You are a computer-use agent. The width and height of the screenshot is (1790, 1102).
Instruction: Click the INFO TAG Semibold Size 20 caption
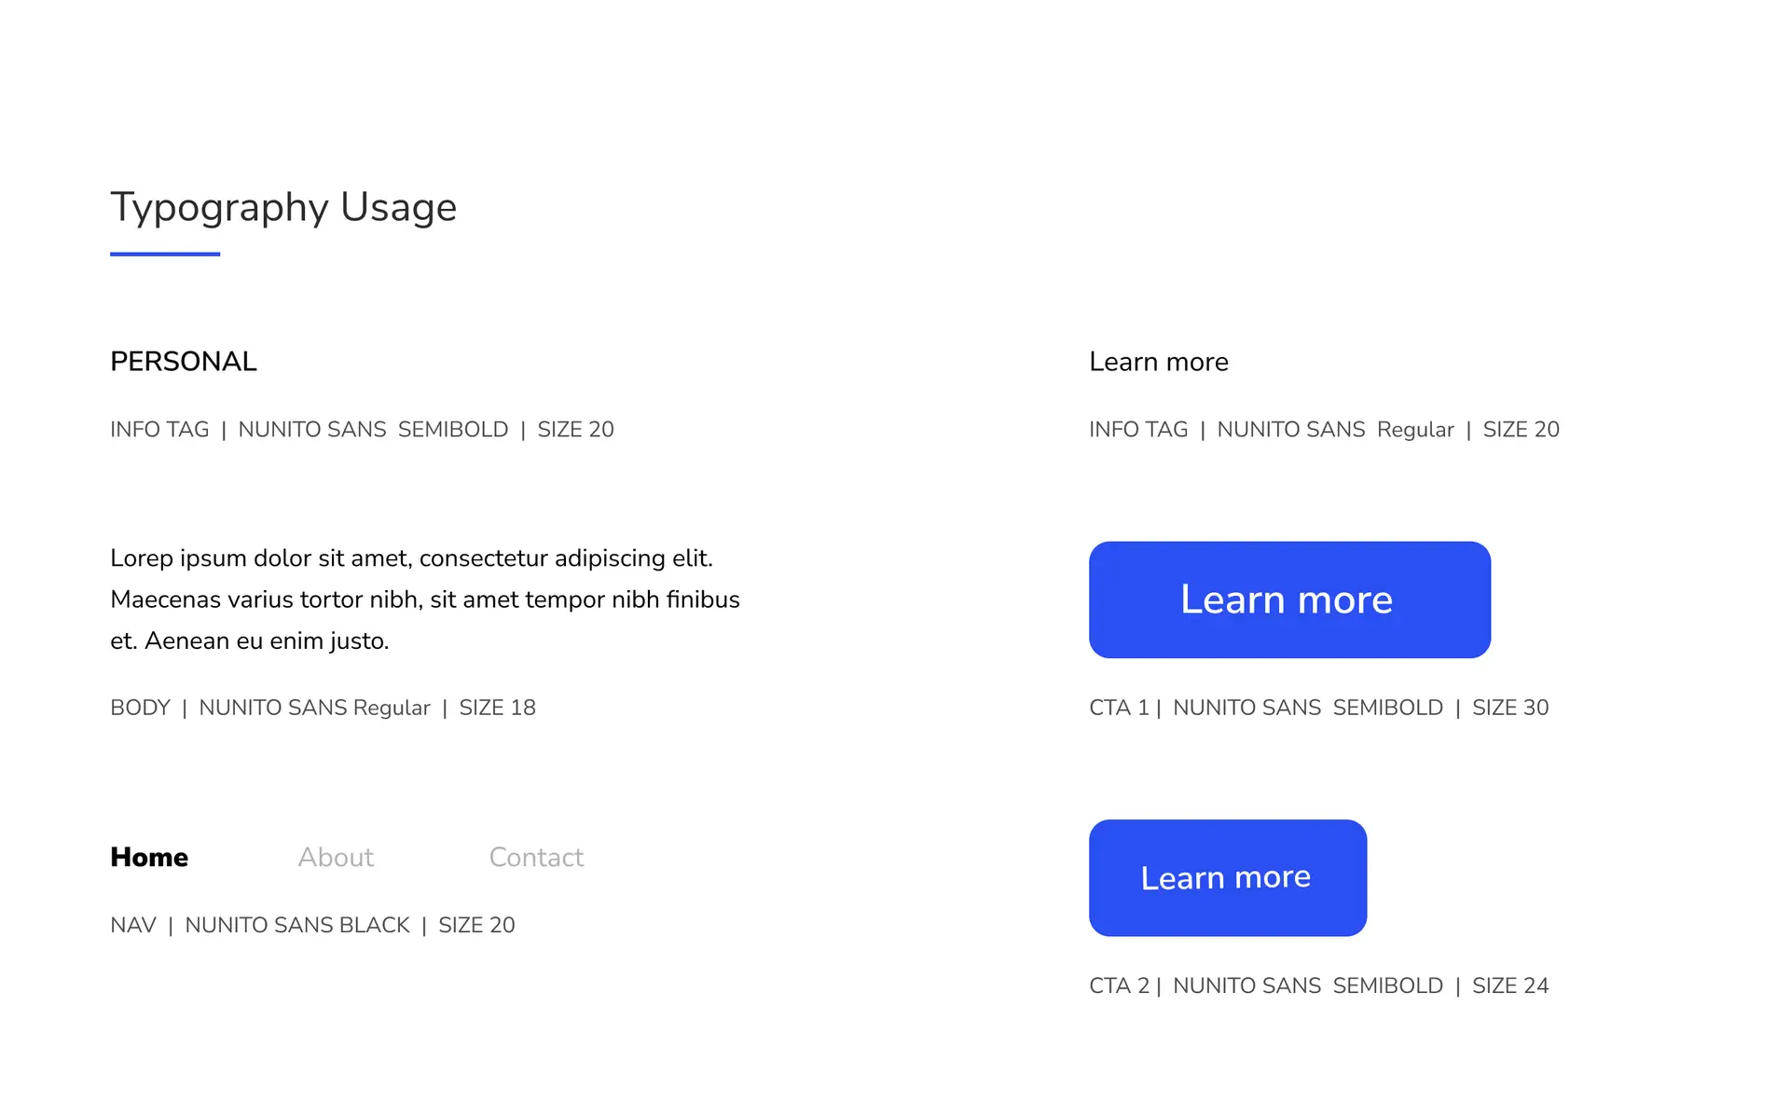[362, 430]
